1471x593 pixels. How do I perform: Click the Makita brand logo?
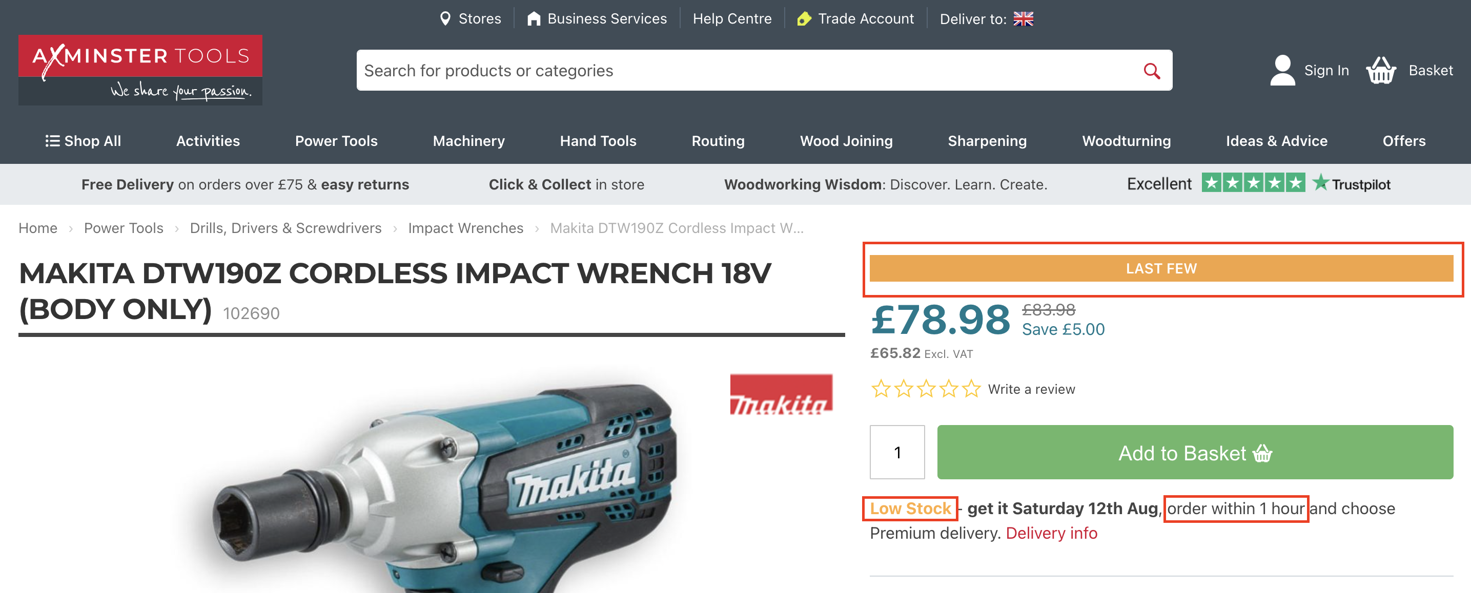click(x=781, y=394)
